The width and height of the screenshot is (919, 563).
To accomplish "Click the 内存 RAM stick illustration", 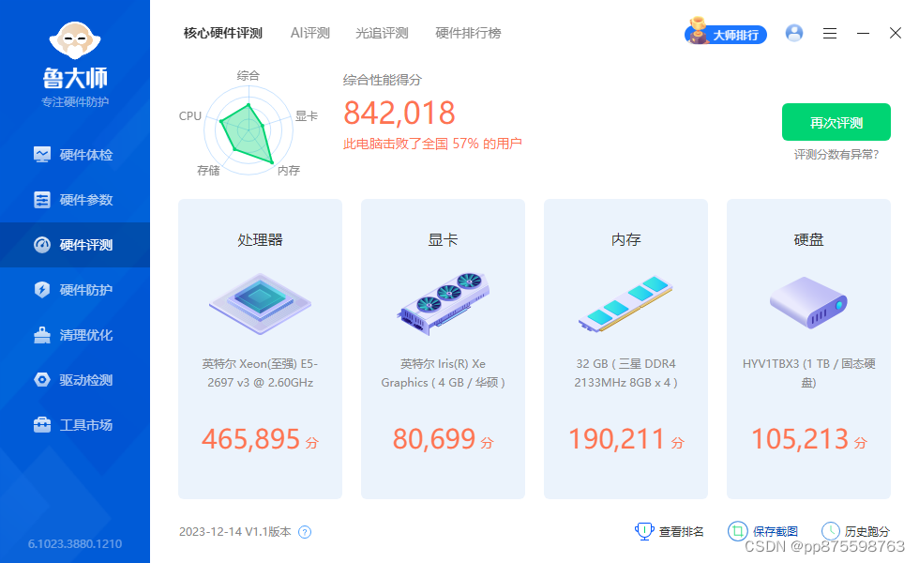I will coord(626,304).
